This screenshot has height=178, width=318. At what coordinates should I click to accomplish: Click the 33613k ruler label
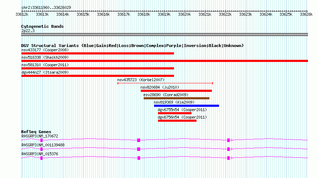42,14
